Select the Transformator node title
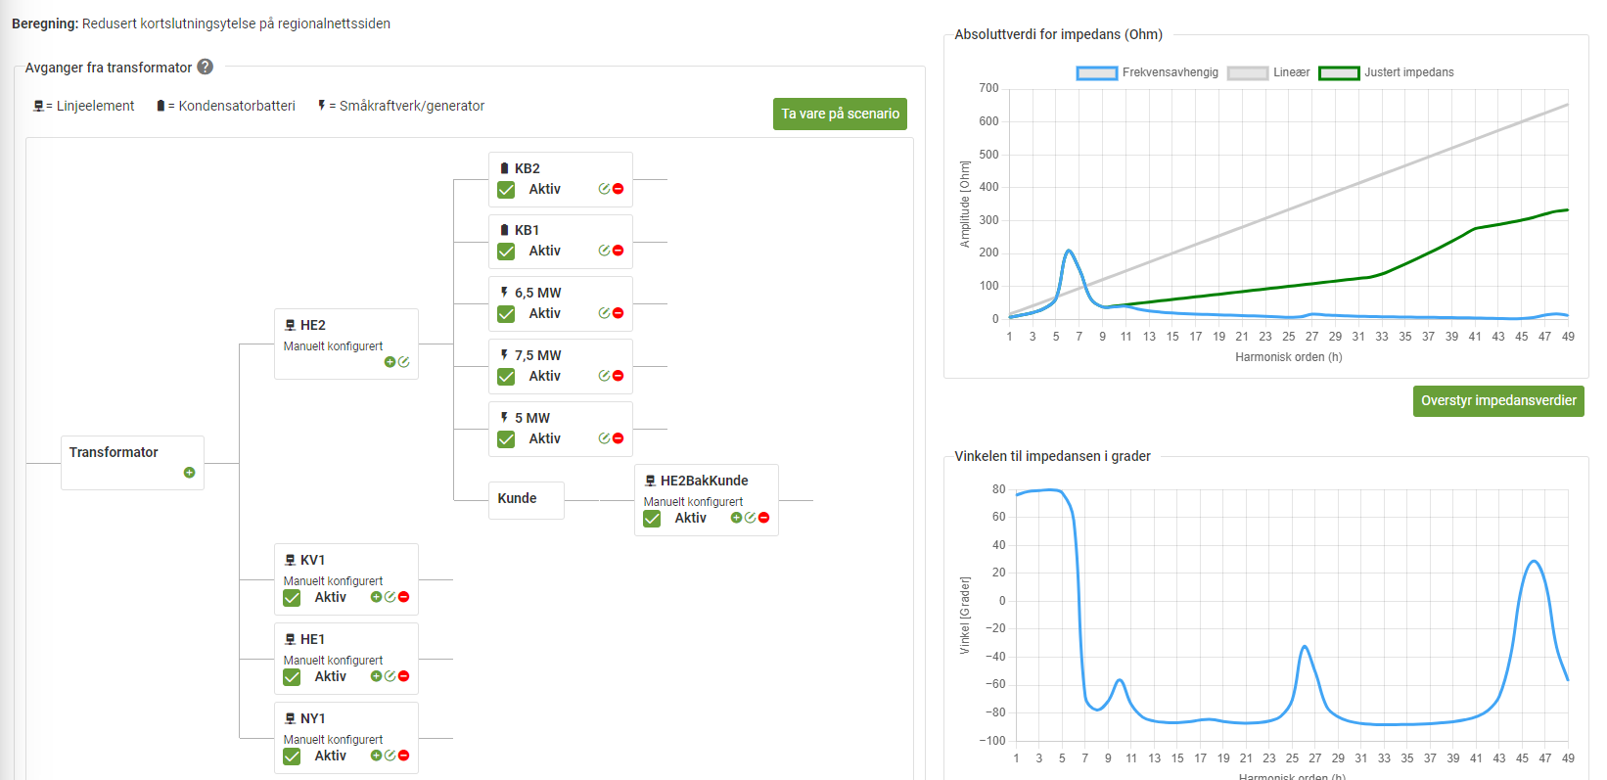Image resolution: width=1607 pixels, height=780 pixels. (114, 452)
